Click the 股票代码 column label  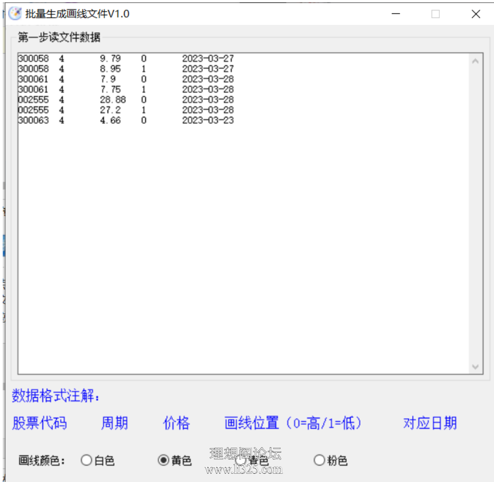click(39, 423)
